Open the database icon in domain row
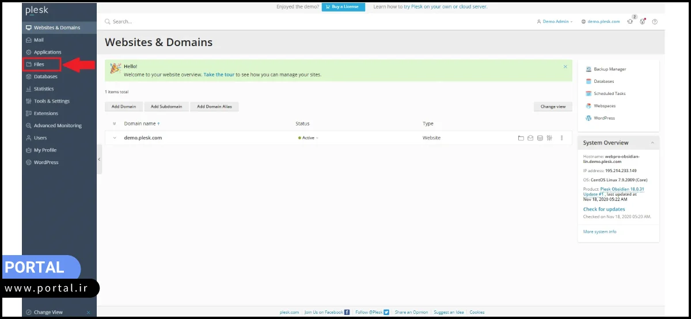 [x=540, y=138]
